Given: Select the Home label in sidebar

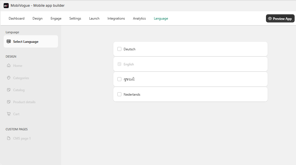Looking at the screenshot, I should coord(18,66).
